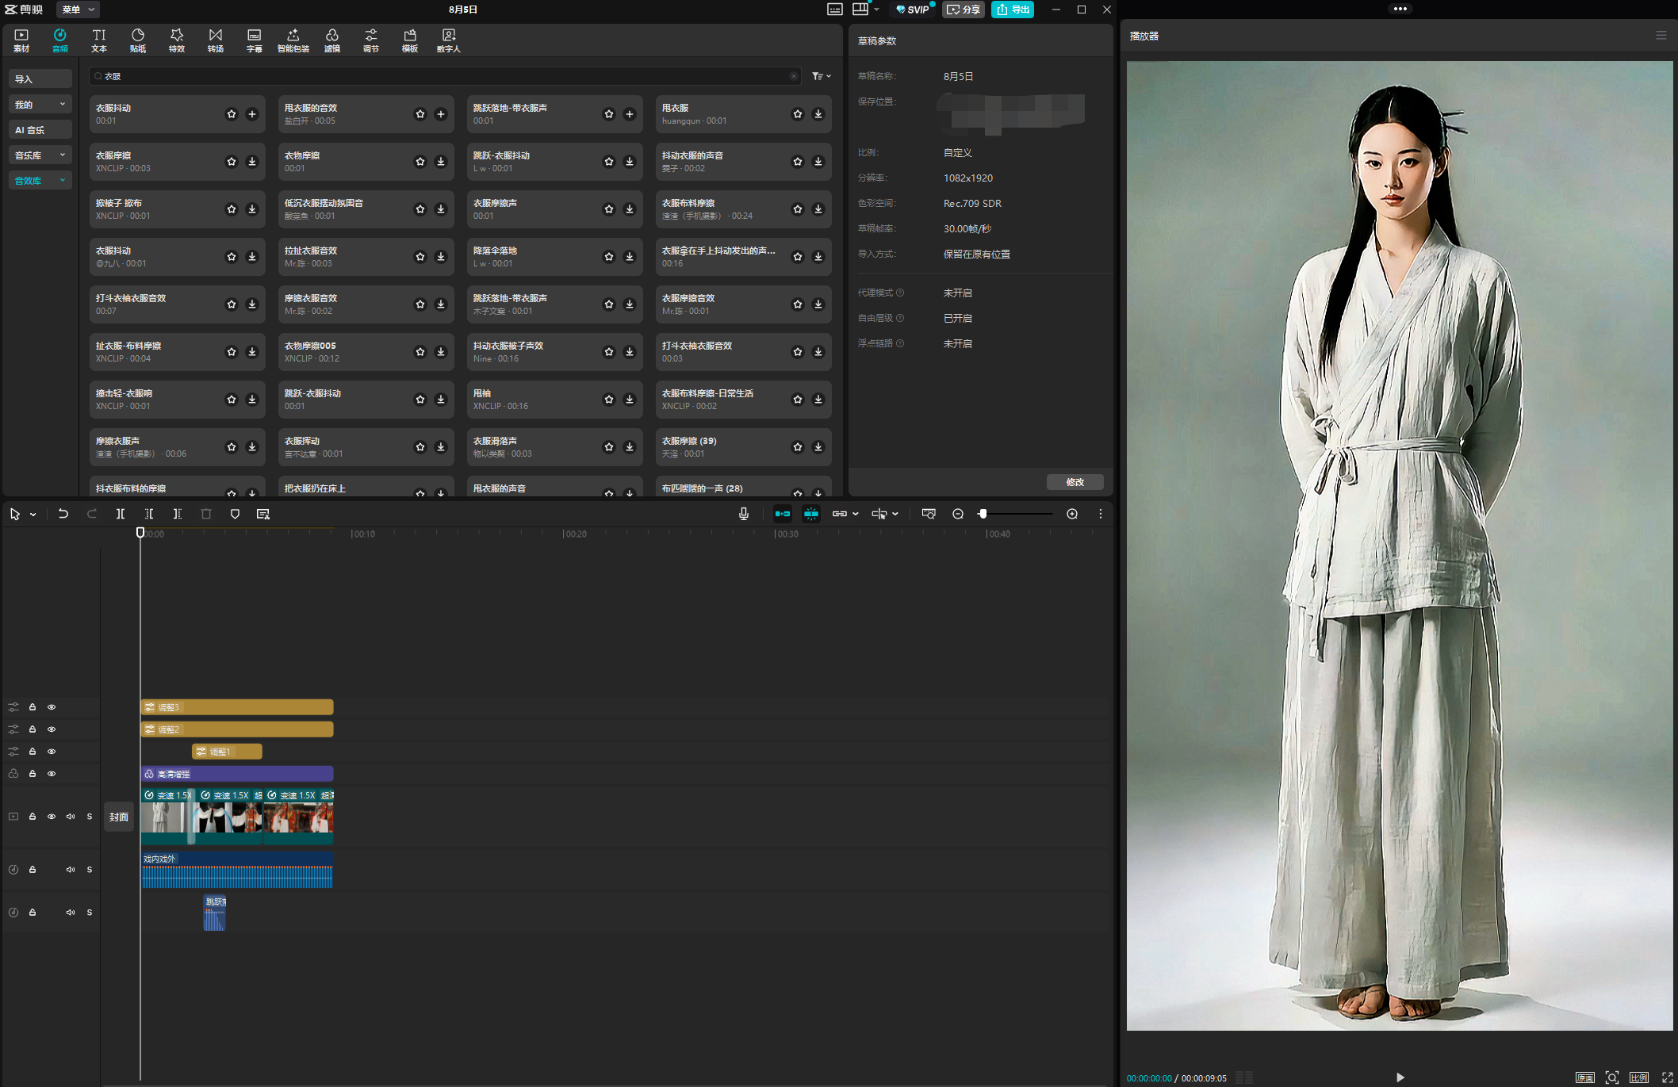Open the 模板 template icon

point(410,40)
